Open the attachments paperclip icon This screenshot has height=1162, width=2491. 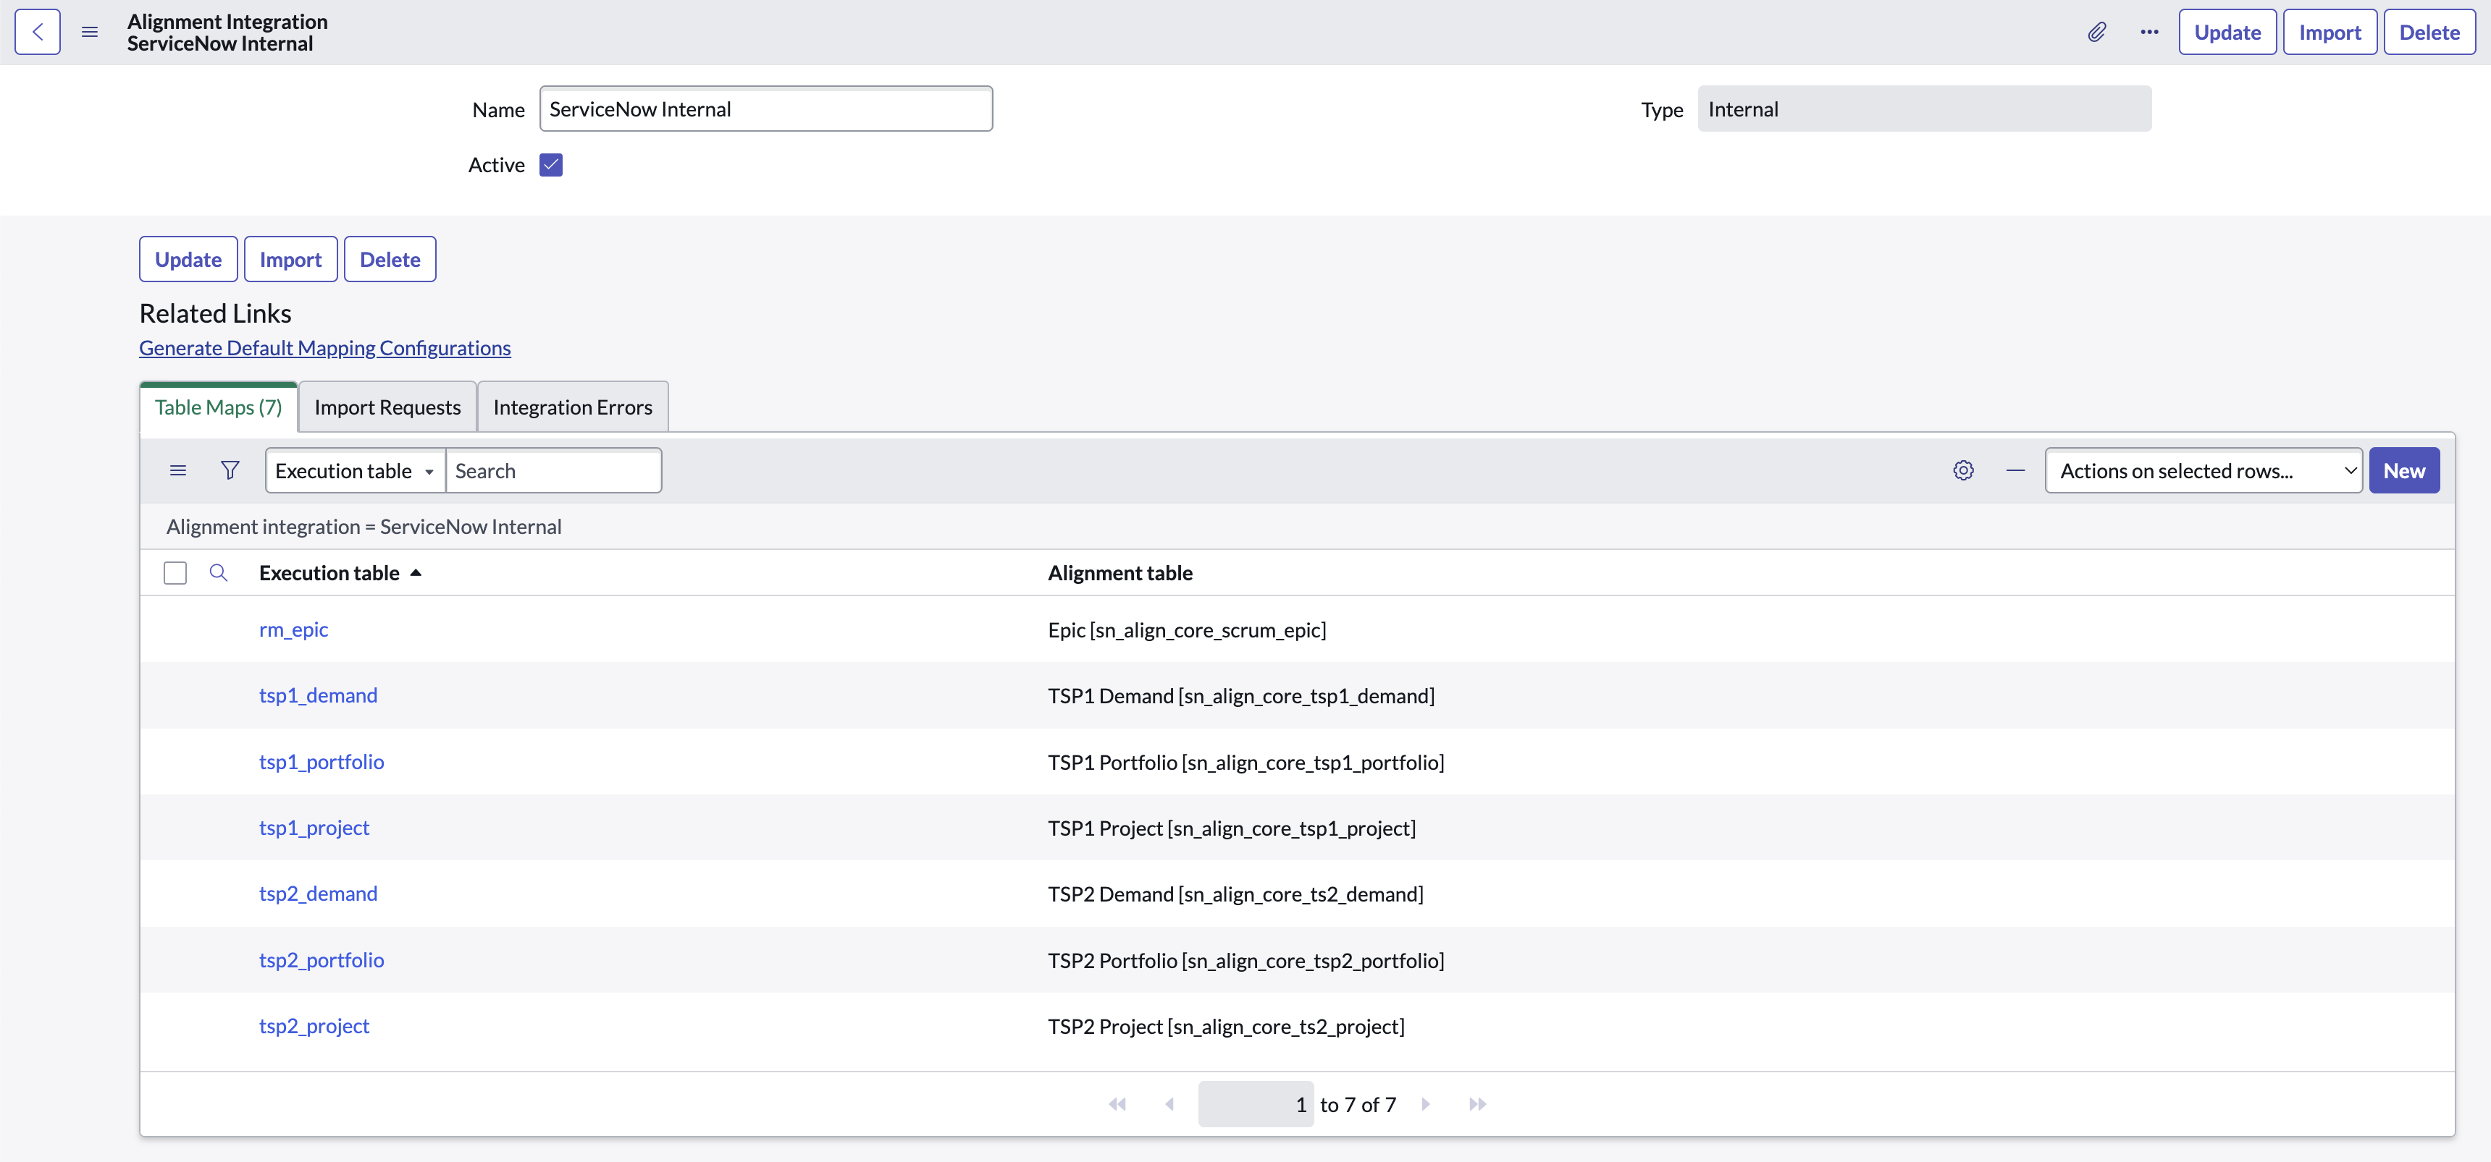[x=2096, y=32]
